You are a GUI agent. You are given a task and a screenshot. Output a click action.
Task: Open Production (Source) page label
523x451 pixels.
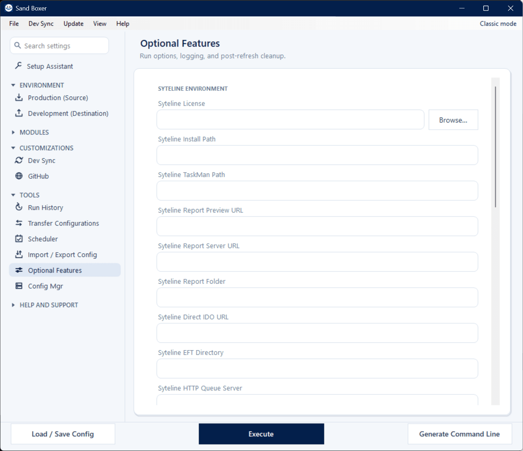click(58, 98)
